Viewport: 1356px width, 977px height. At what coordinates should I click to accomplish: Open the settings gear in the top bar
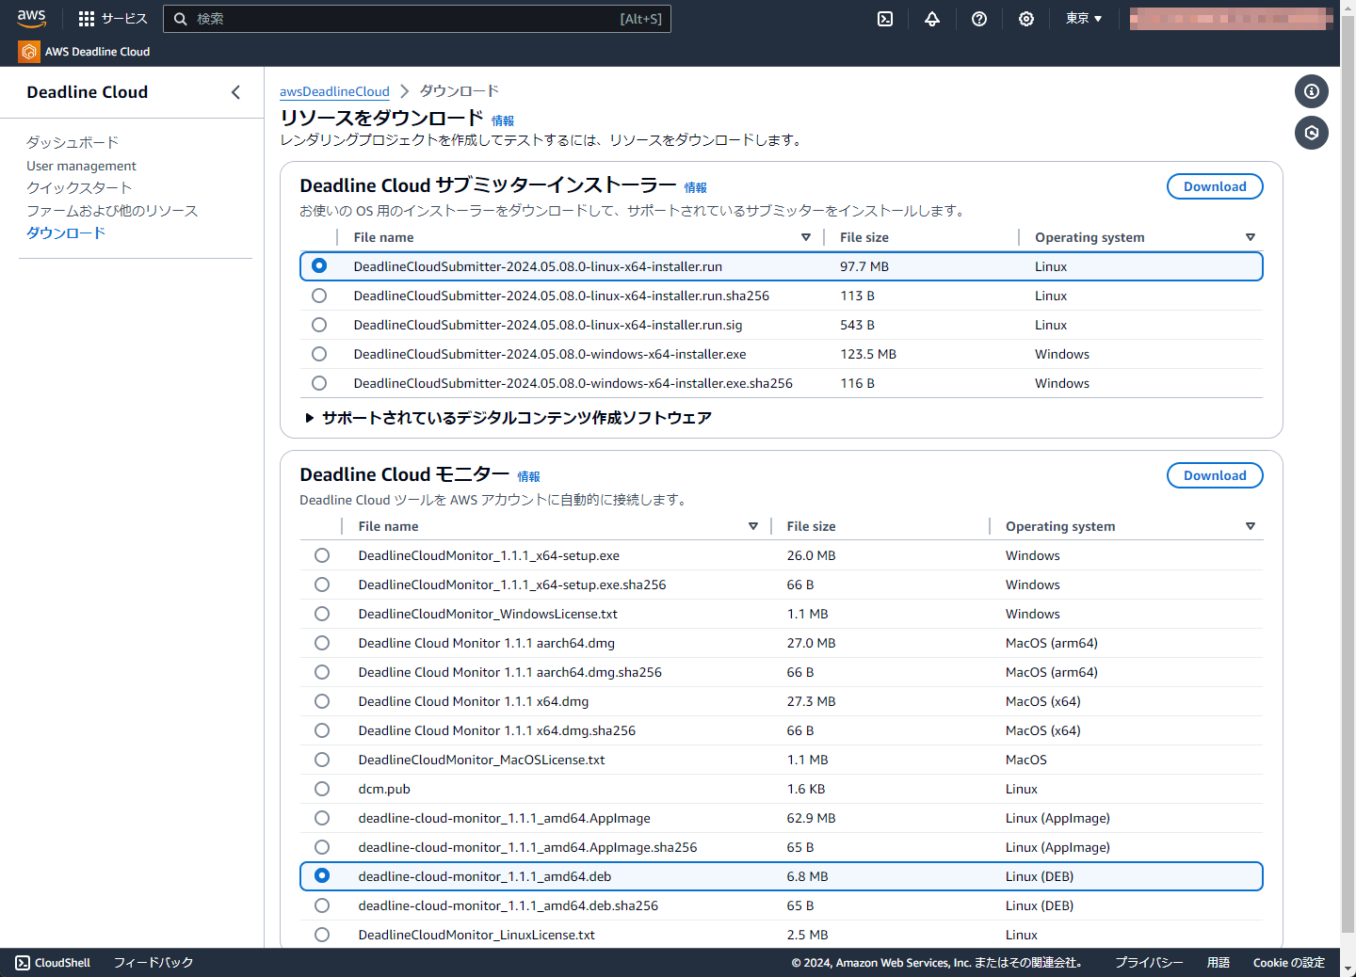point(1026,19)
